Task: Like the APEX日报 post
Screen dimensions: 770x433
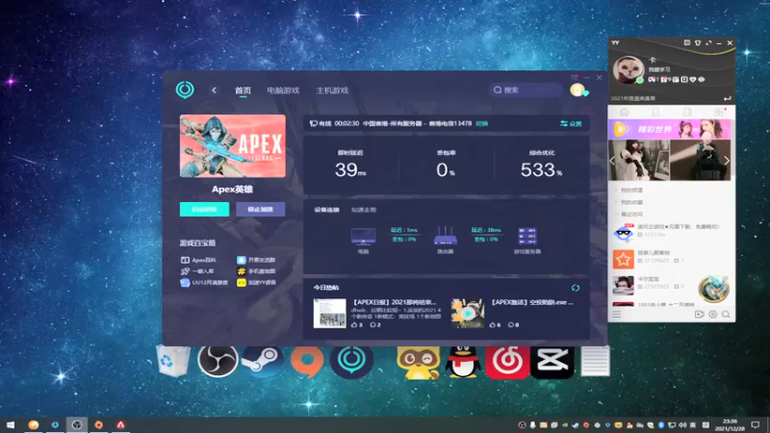Action: (357, 325)
